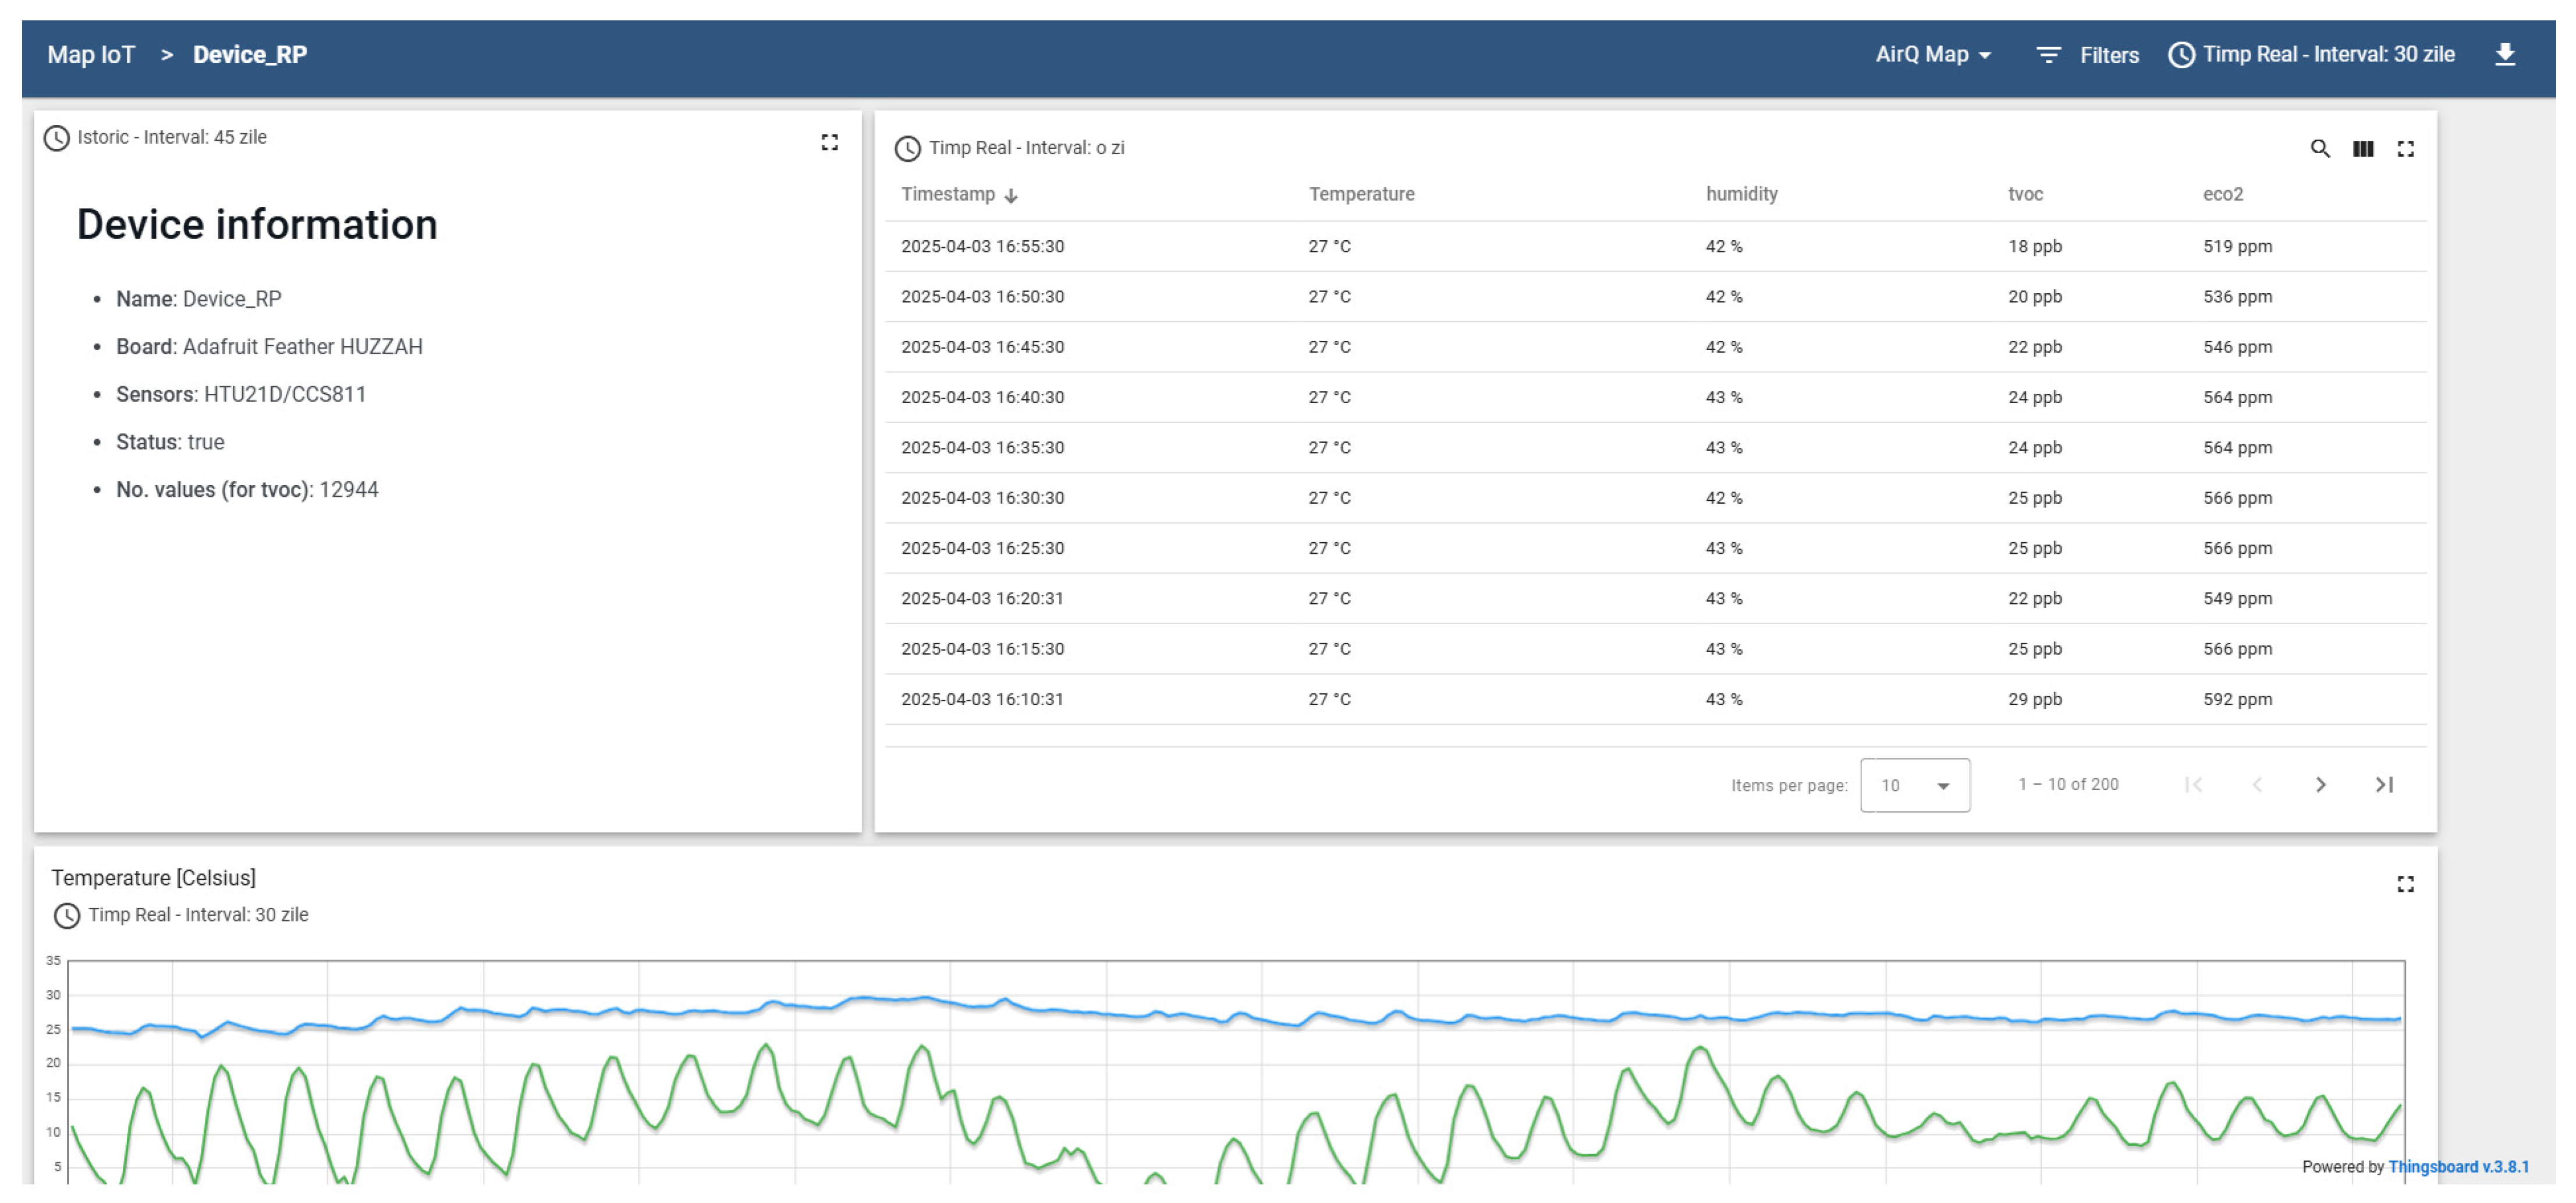This screenshot has height=1203, width=2576.
Task: Select row with timestamp 2025-04-03 16:30:30
Action: [1655, 497]
